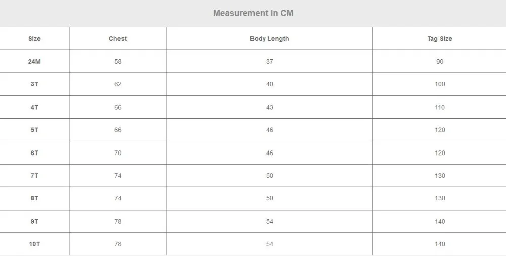506x256 pixels.
Task: Choose the 9T size row label
Action: pos(34,221)
